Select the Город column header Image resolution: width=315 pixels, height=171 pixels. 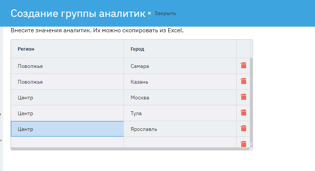pos(180,49)
